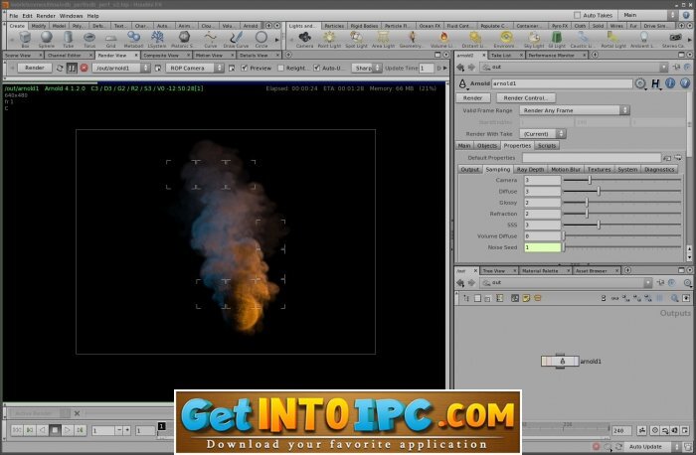
Task: Open the Motion Blur tab
Action: coord(566,170)
